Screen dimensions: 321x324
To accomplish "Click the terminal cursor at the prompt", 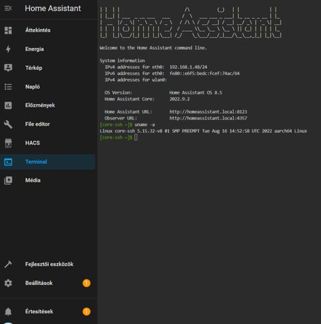I will pyautogui.click(x=136, y=137).
